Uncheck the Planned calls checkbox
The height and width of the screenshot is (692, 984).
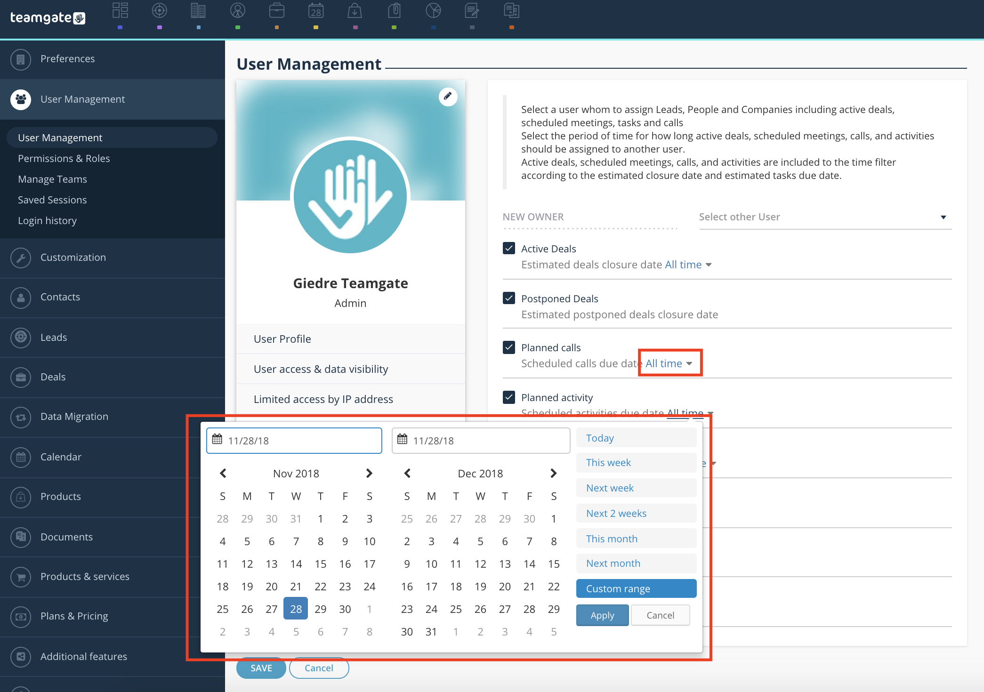(509, 347)
